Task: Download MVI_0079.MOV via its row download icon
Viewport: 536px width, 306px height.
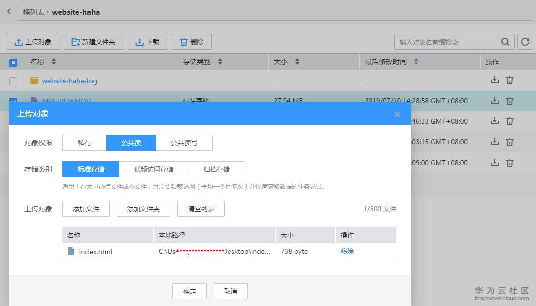Action: click(494, 101)
